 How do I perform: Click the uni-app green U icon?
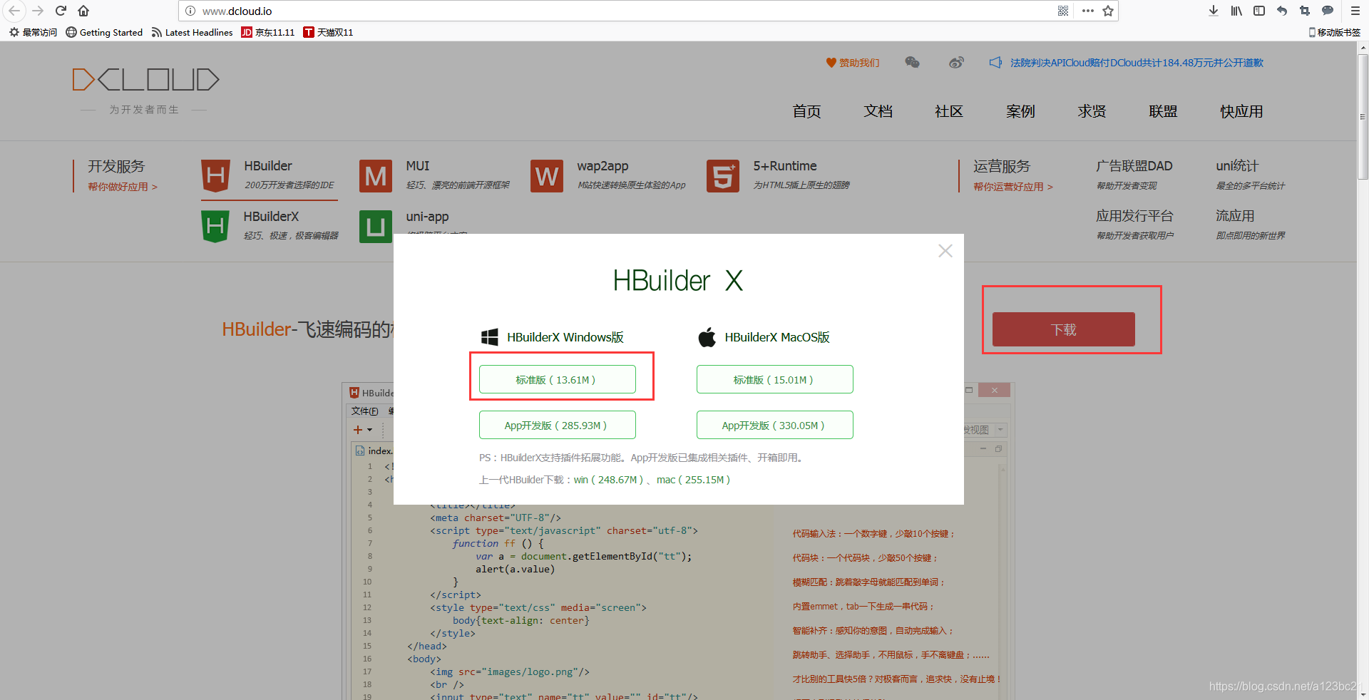(376, 227)
